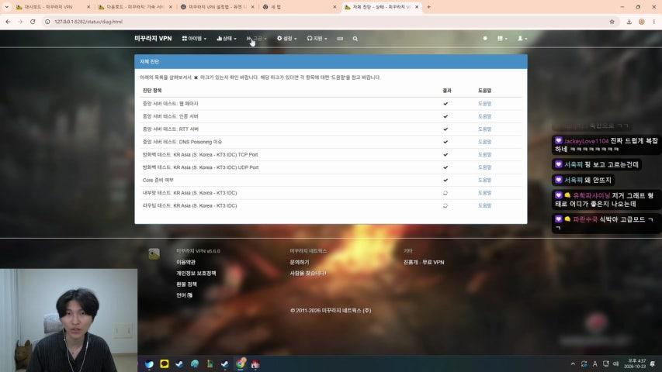Open a new tab with the plus button
Viewport: 662px width, 372px height.
click(428, 7)
